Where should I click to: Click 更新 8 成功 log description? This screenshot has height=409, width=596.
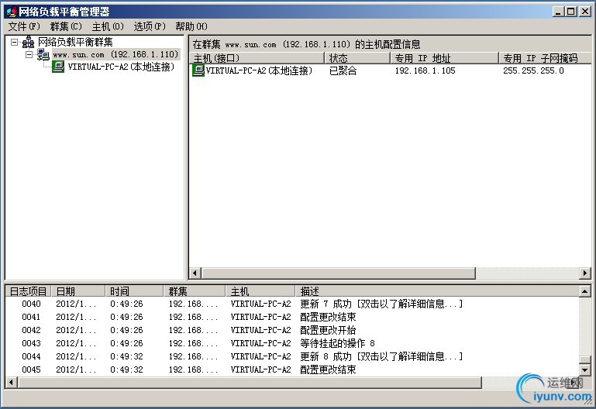[381, 356]
